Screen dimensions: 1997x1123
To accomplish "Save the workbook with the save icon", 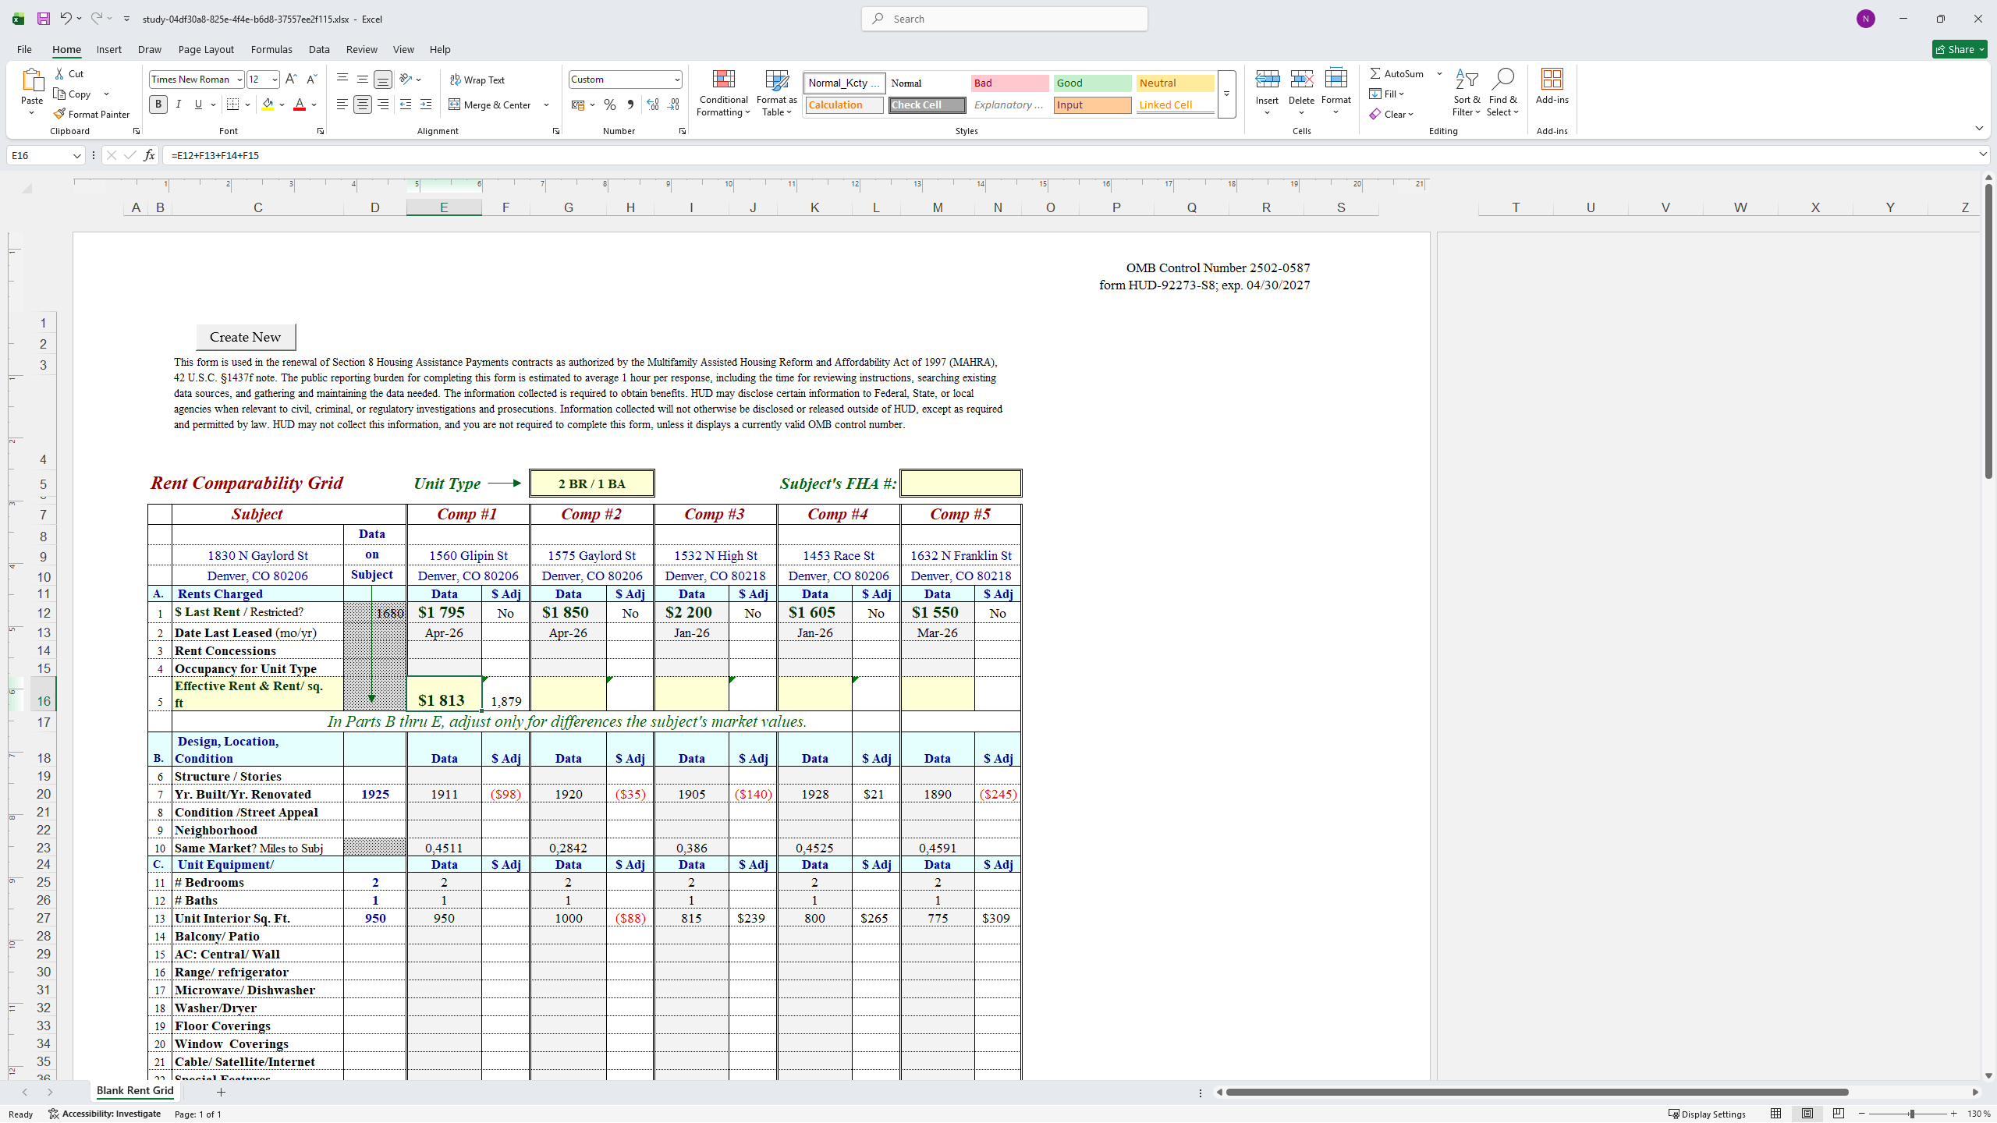I will coord(44,19).
